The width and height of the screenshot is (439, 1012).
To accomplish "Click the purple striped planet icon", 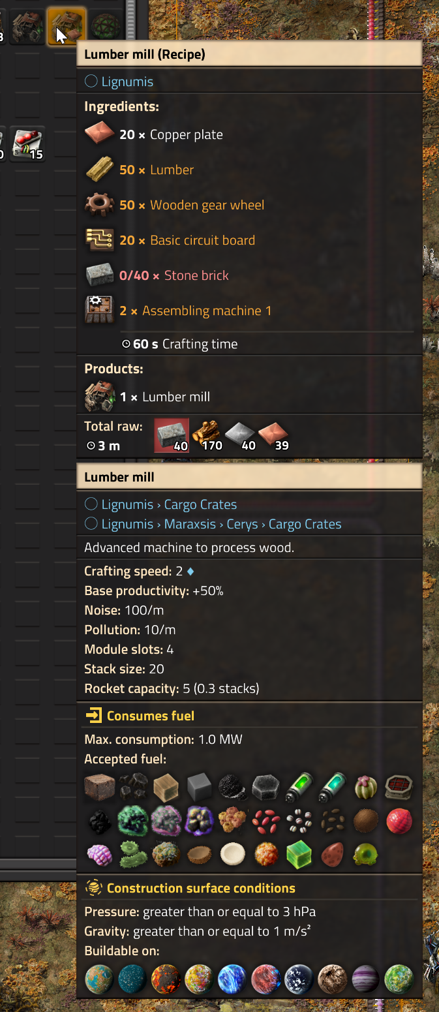I will [366, 979].
